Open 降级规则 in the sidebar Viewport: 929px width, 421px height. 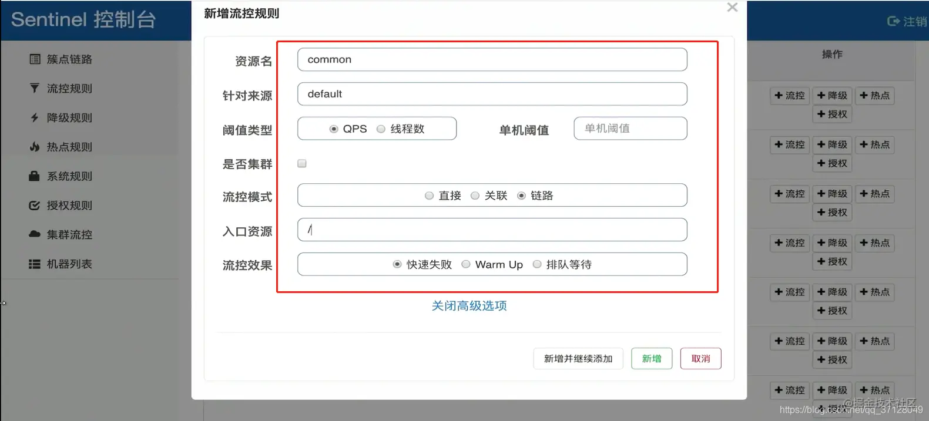pyautogui.click(x=69, y=117)
